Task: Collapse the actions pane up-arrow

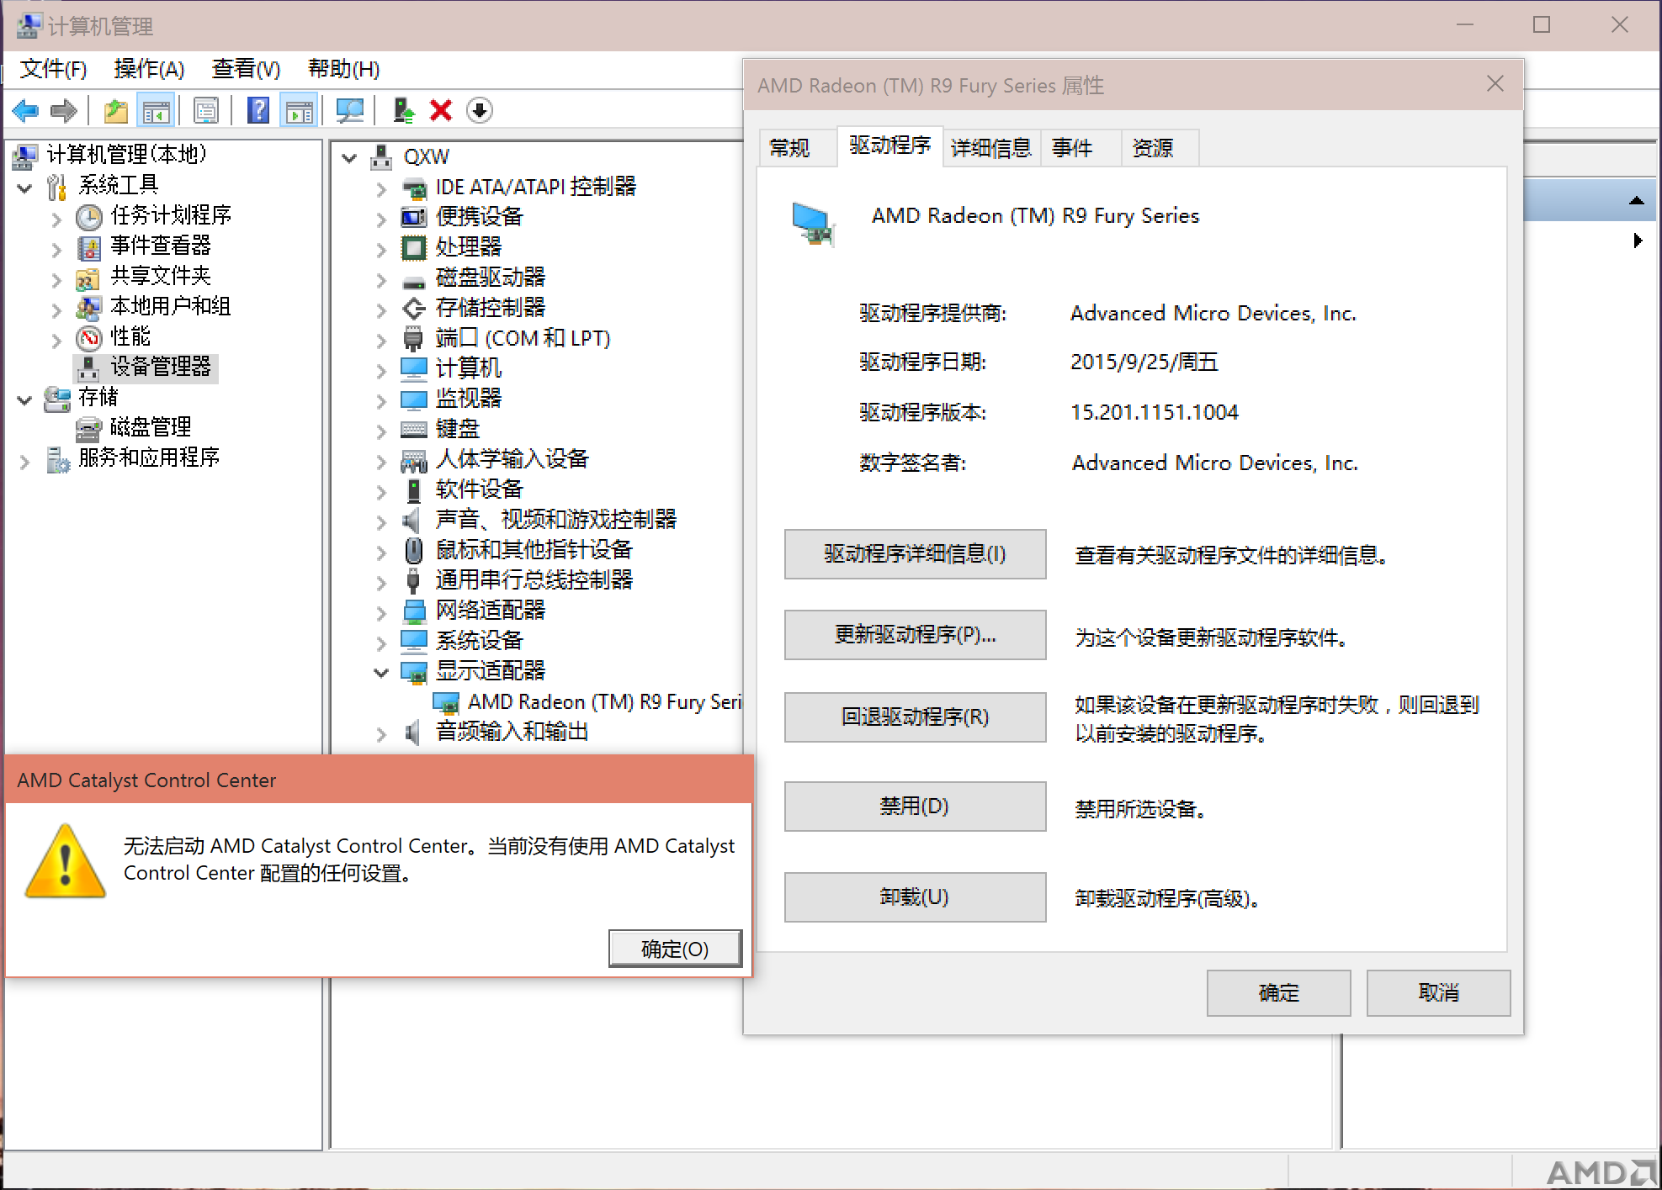Action: [x=1637, y=200]
